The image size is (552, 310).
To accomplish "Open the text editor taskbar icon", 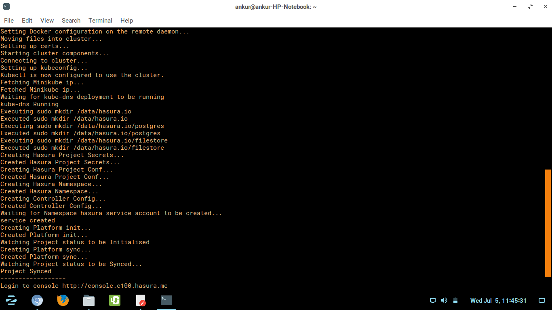I will pyautogui.click(x=141, y=300).
